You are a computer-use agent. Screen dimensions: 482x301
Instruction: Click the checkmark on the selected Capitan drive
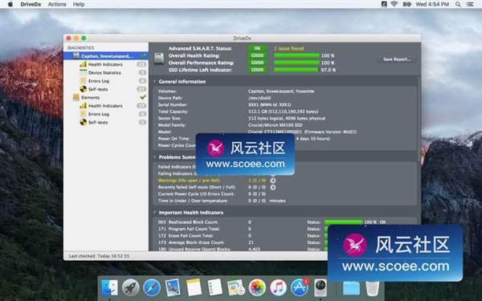[x=143, y=56]
